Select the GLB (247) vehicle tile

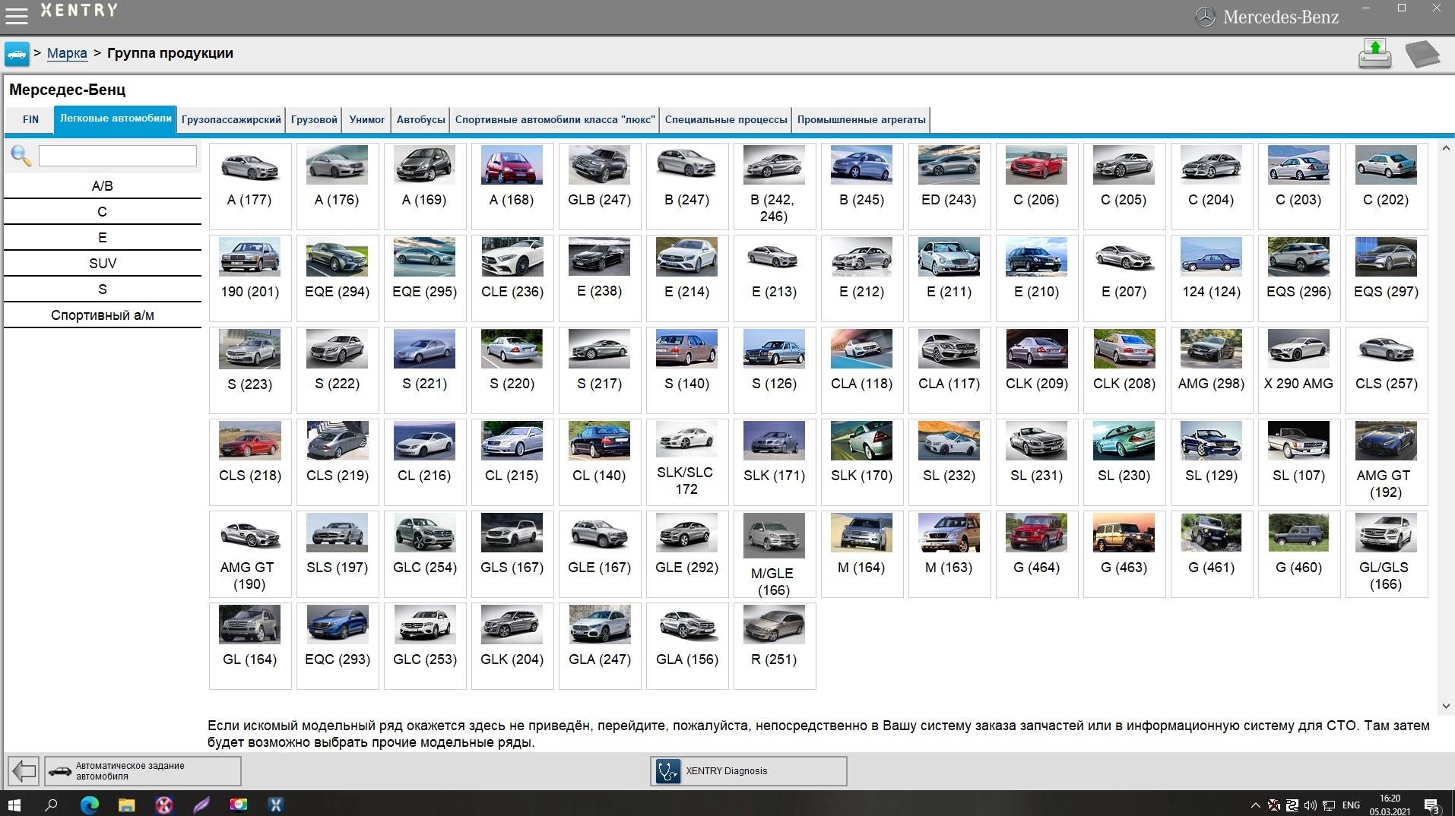tap(599, 186)
